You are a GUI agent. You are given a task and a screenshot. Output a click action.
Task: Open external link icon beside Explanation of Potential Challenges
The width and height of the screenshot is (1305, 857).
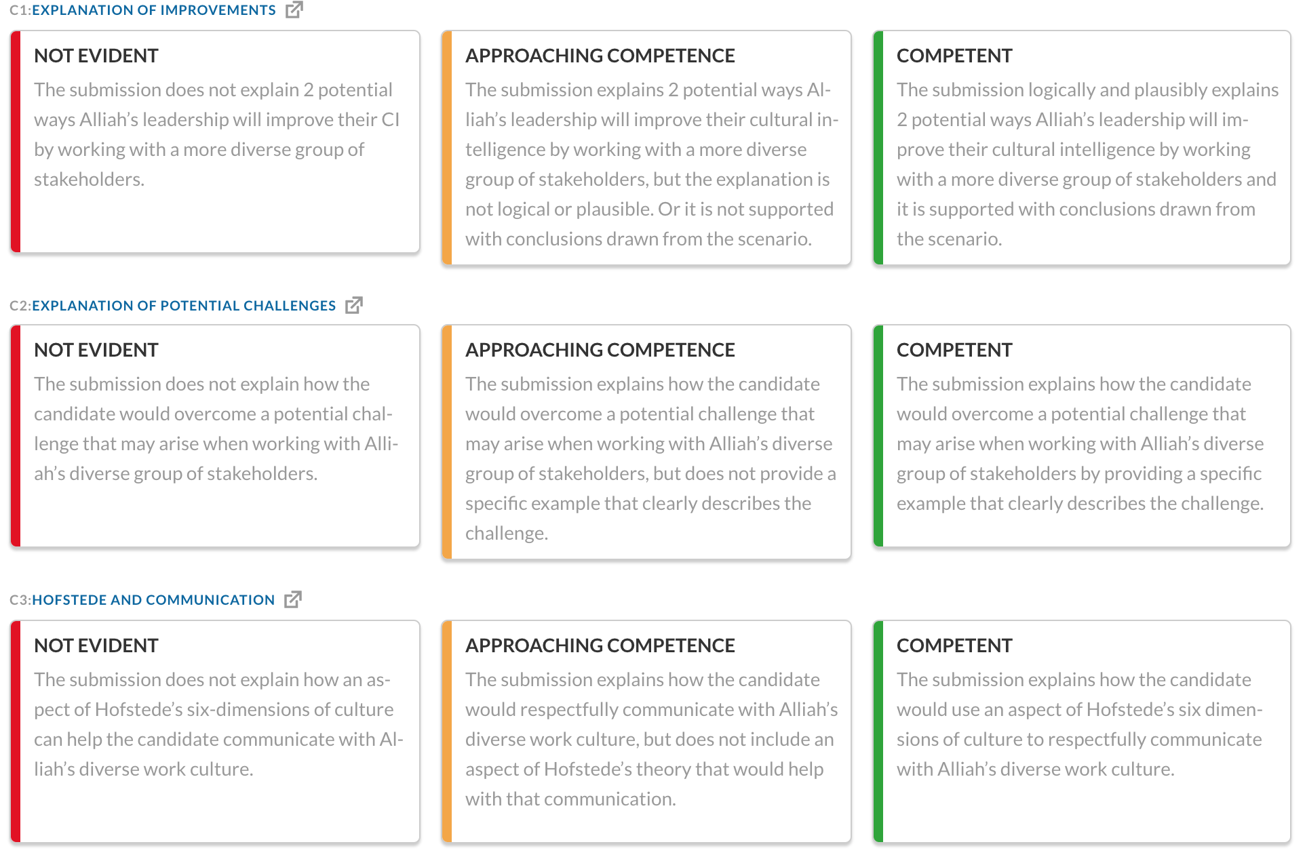point(354,305)
